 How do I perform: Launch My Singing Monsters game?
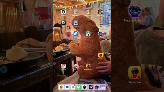[76, 23]
